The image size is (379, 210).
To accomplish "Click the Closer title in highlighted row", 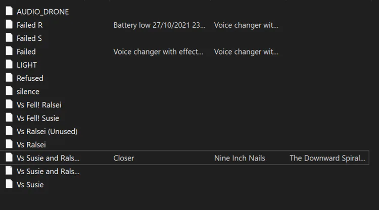I will pos(124,158).
